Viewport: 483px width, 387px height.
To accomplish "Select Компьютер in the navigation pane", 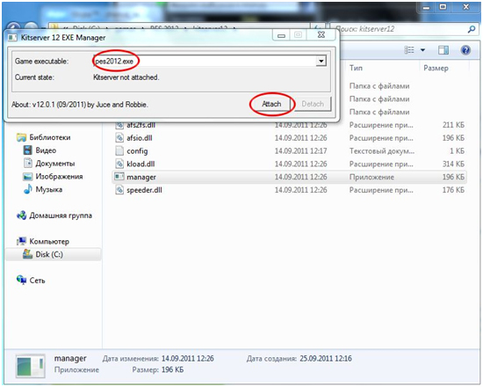I will 49,241.
